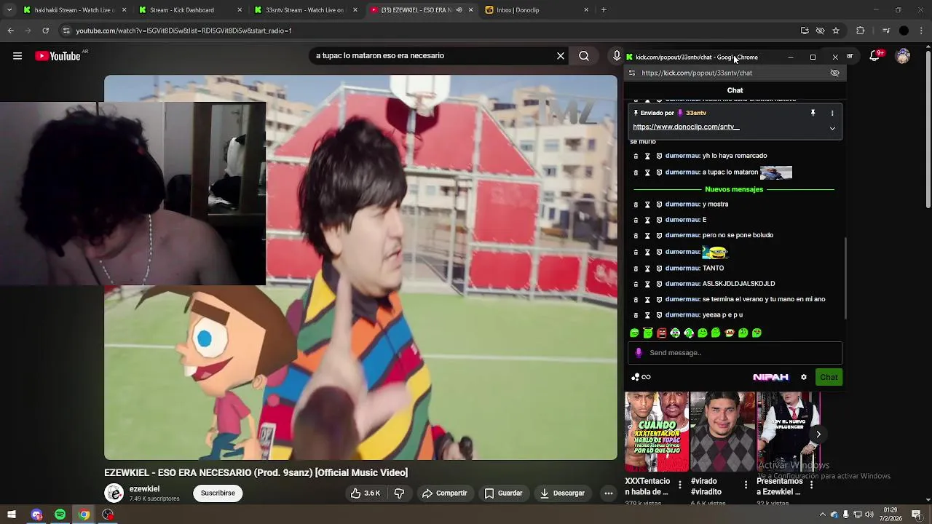Open a new Chrome tab
932x524 pixels.
click(604, 10)
